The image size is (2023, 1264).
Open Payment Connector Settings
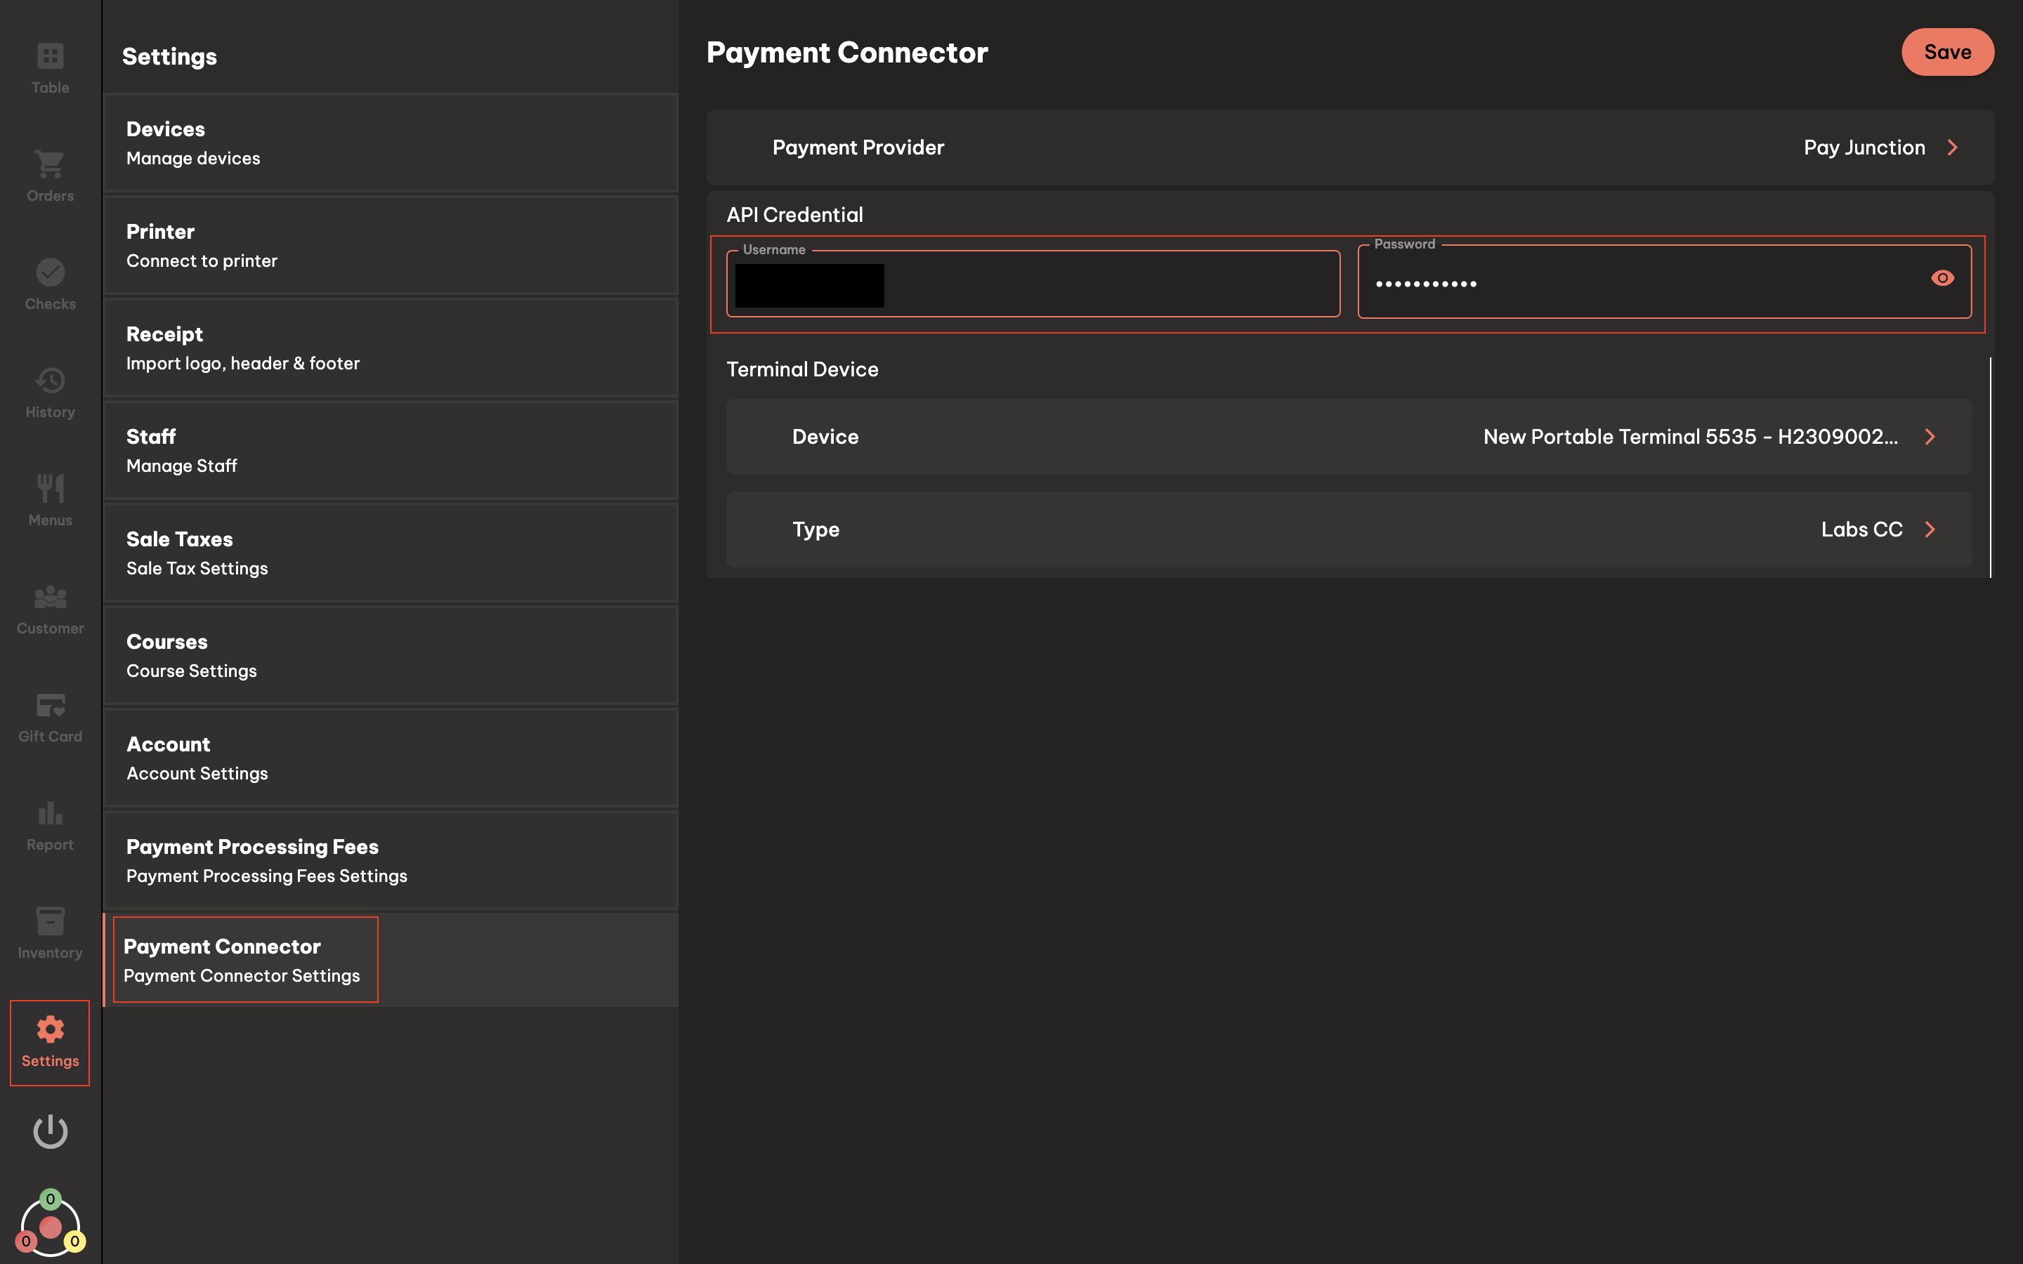pos(245,959)
